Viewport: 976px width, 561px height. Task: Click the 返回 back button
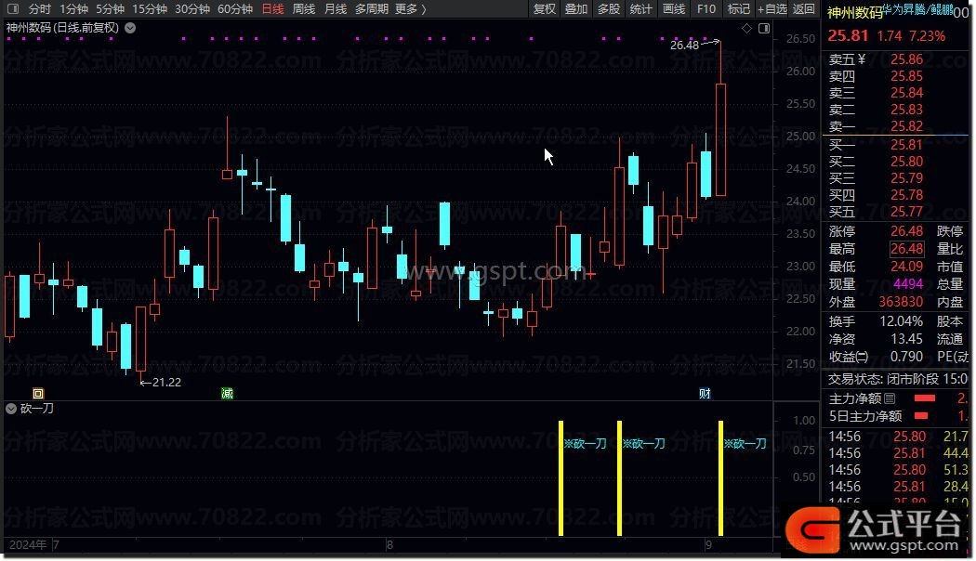click(803, 8)
